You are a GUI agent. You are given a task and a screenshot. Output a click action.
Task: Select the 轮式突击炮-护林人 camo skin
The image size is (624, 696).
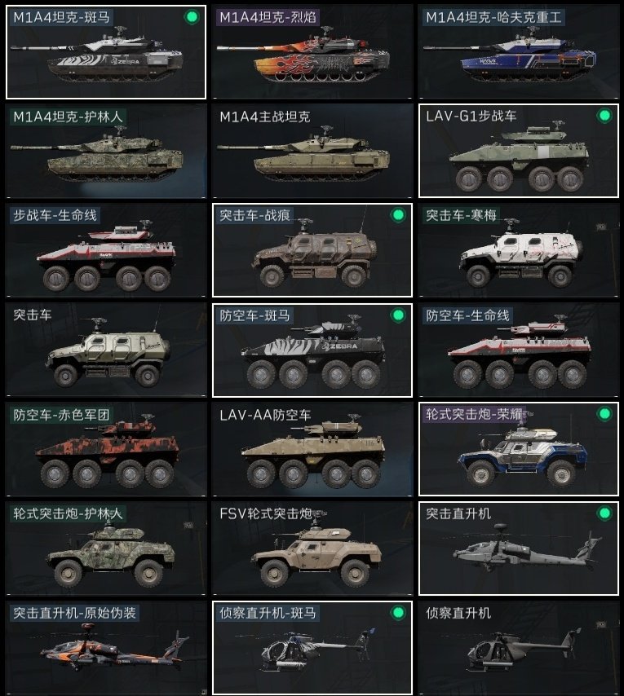pyautogui.click(x=106, y=548)
